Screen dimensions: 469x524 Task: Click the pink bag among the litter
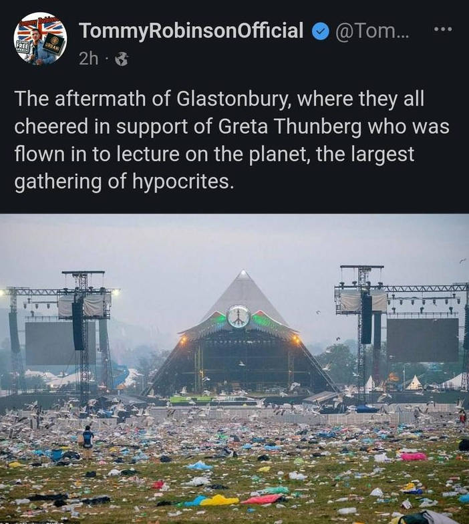(414, 456)
